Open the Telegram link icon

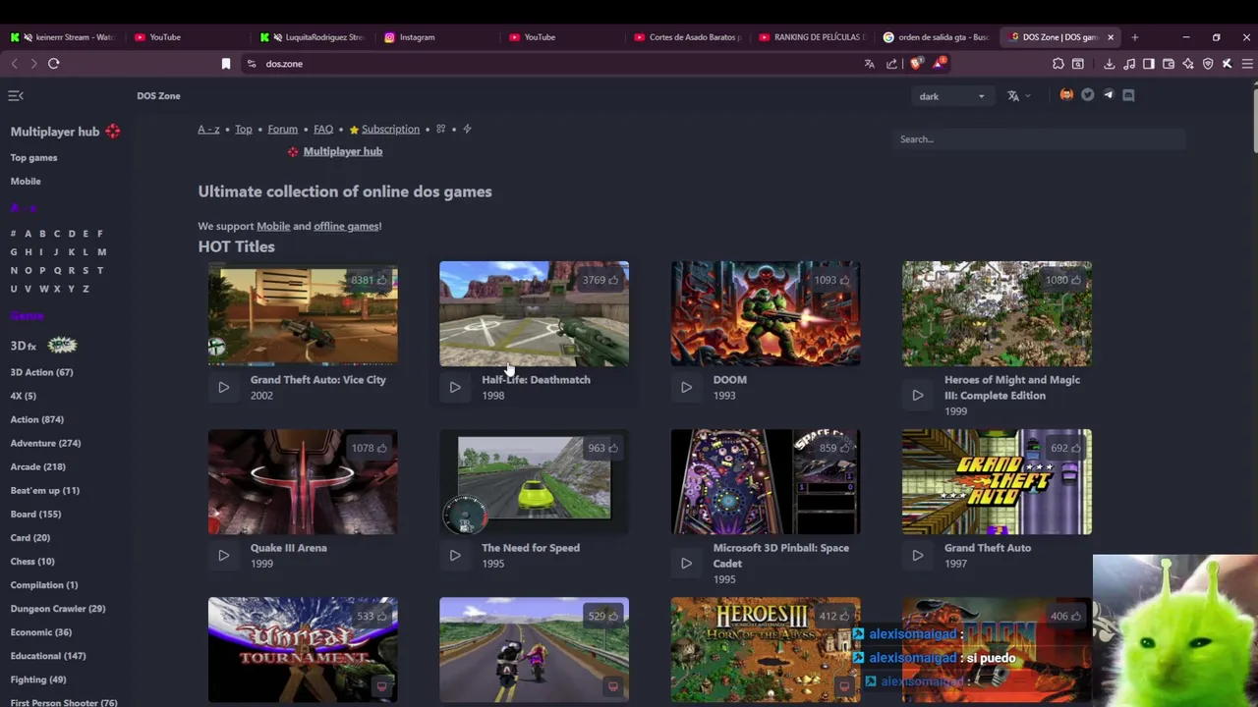(1108, 95)
